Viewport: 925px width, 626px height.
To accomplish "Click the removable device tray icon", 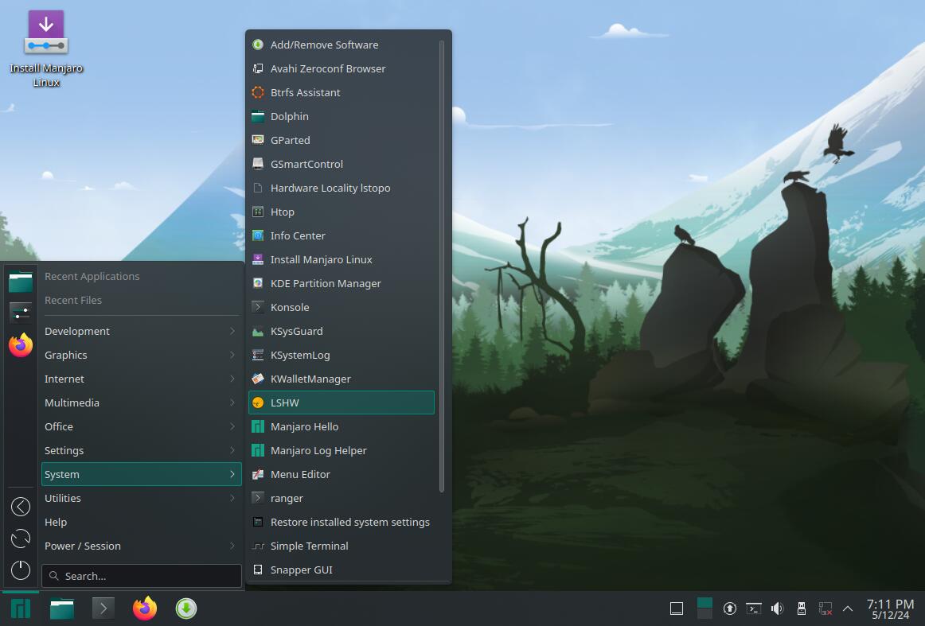I will [801, 609].
